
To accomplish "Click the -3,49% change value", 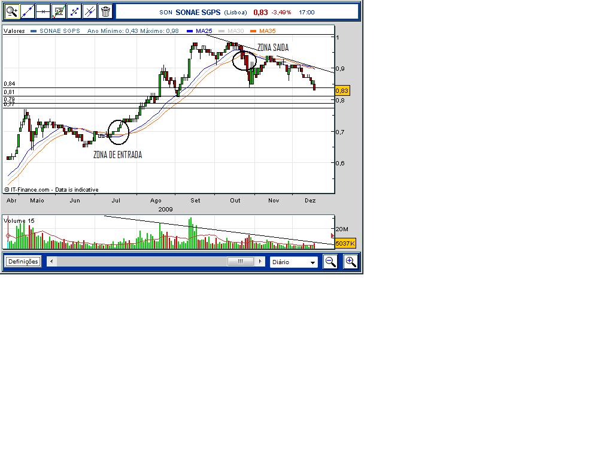I will (281, 12).
